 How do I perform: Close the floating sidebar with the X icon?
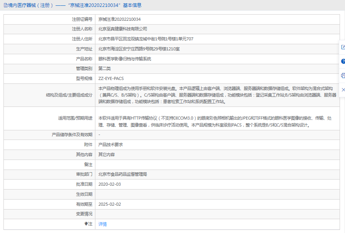click(x=343, y=90)
